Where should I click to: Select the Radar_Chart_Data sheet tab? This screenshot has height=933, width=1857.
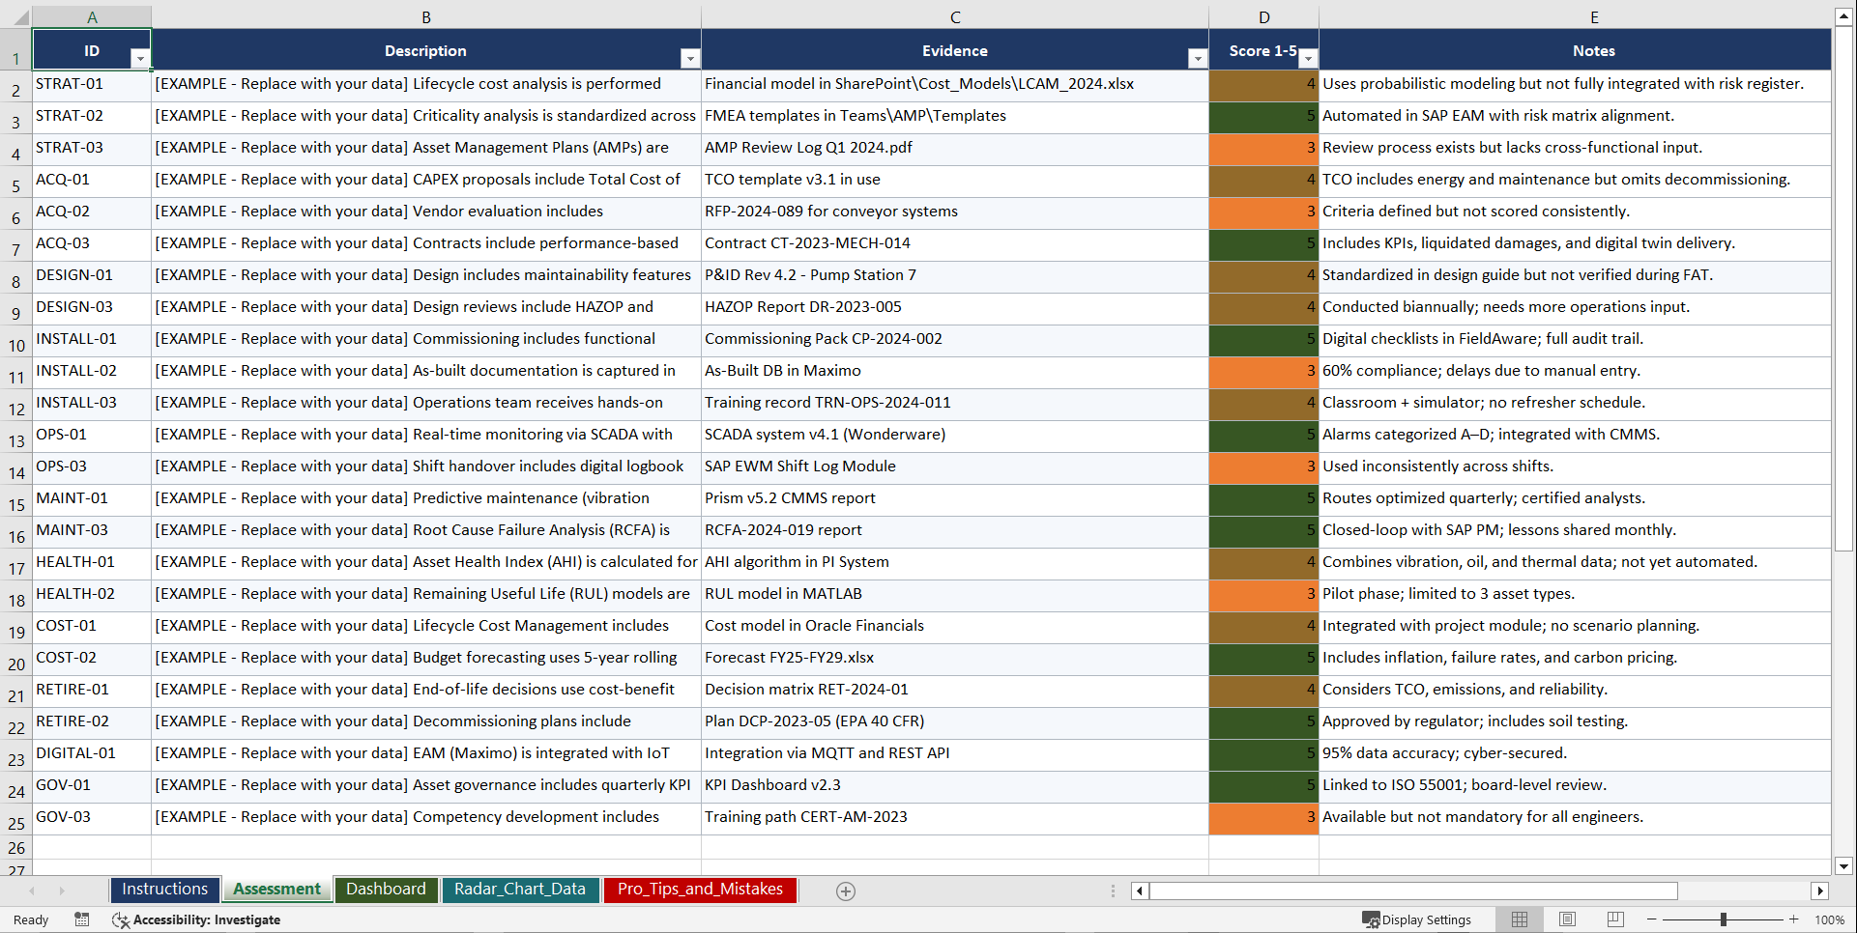(x=520, y=890)
